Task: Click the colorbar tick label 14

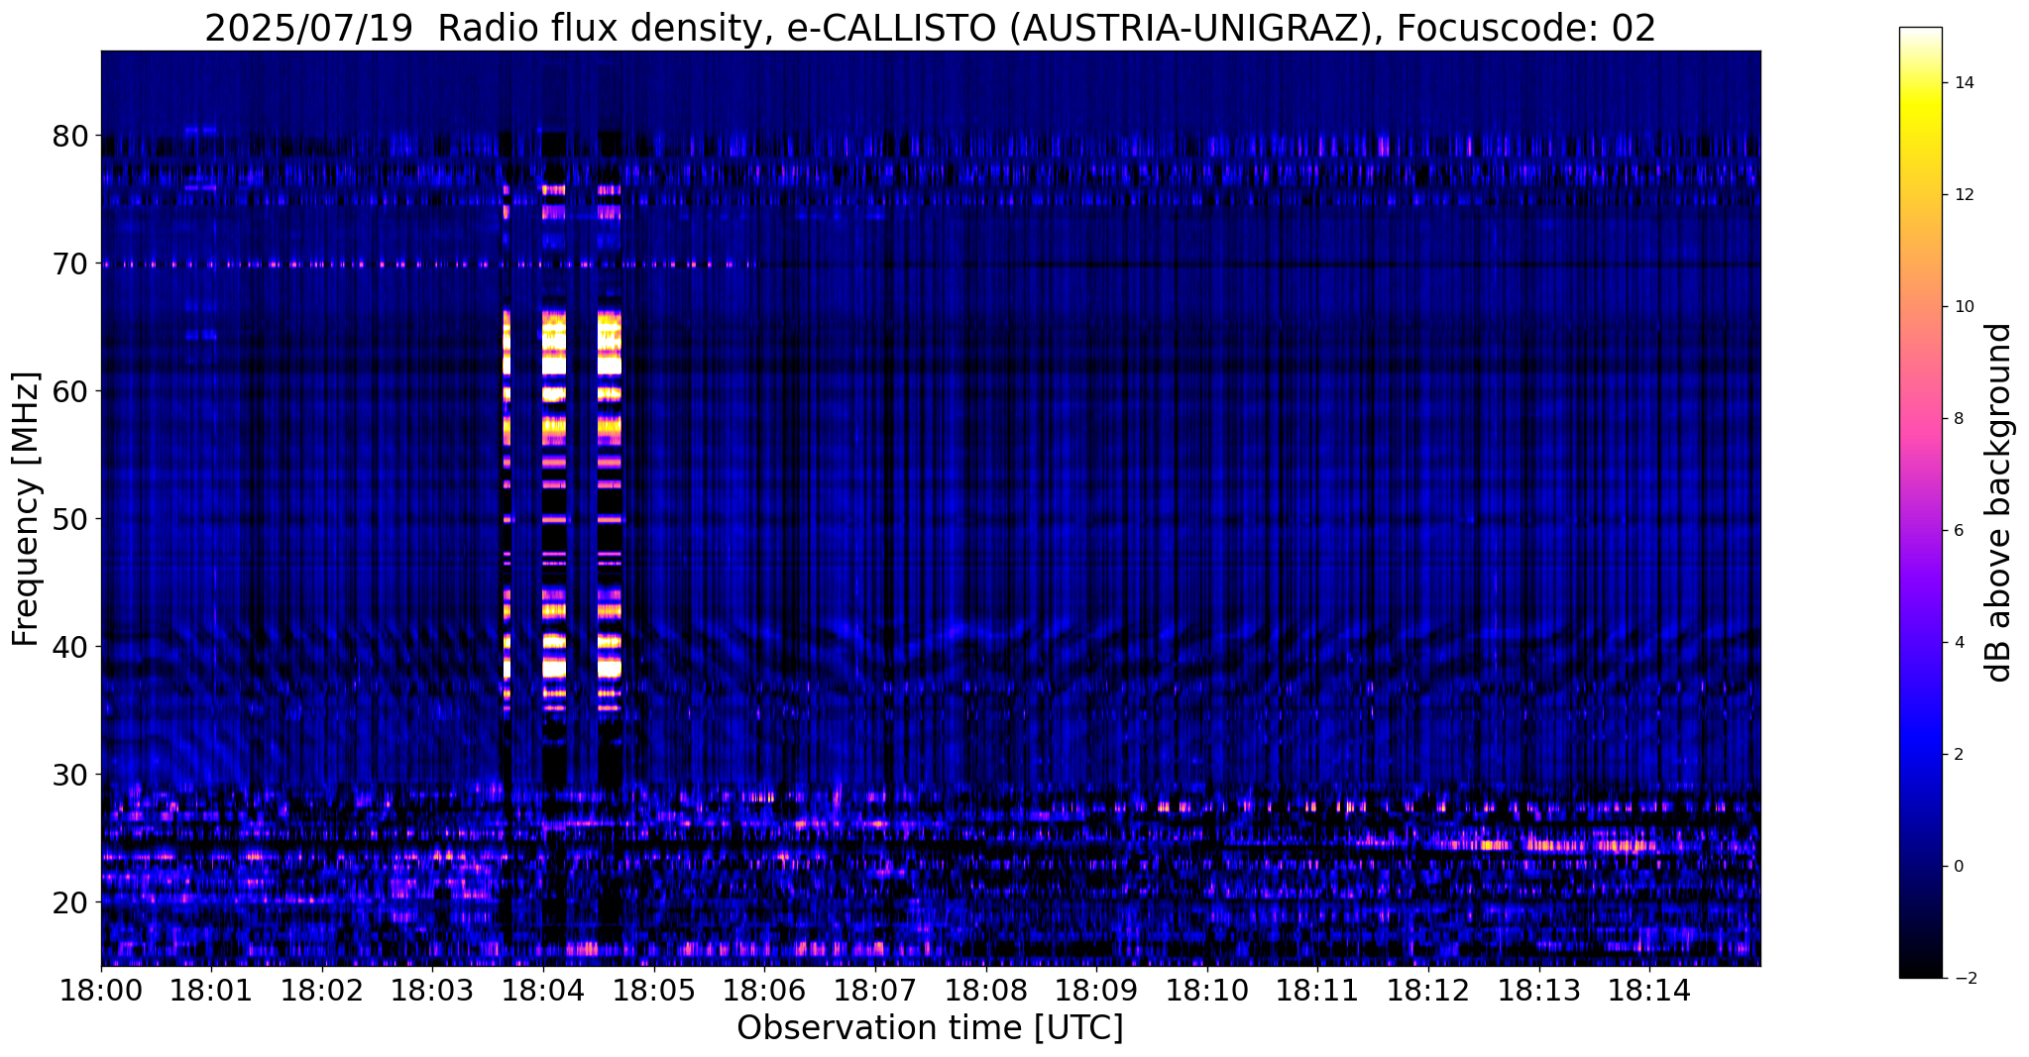Action: point(1963,83)
